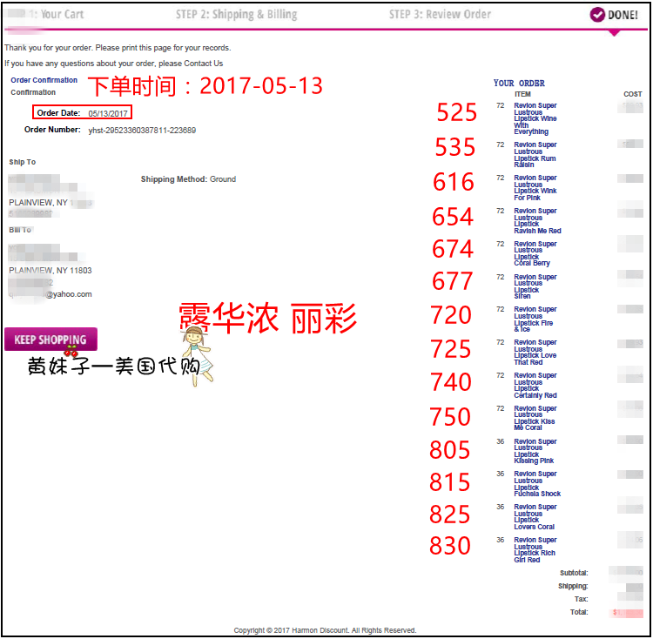This screenshot has height=639, width=653.
Task: Select the Order Confirmation heading link
Action: point(44,80)
